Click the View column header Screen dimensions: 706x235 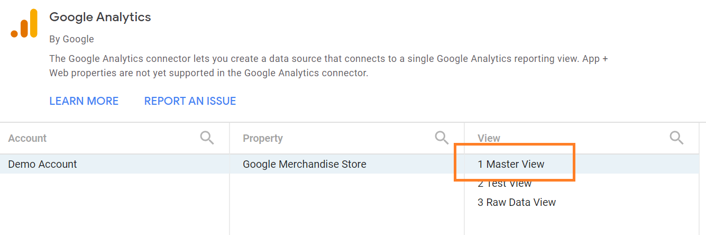click(x=489, y=138)
